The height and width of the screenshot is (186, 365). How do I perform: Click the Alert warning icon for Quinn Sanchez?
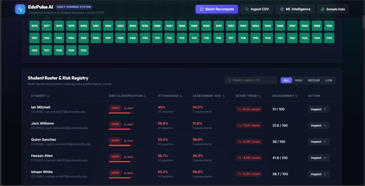click(125, 141)
